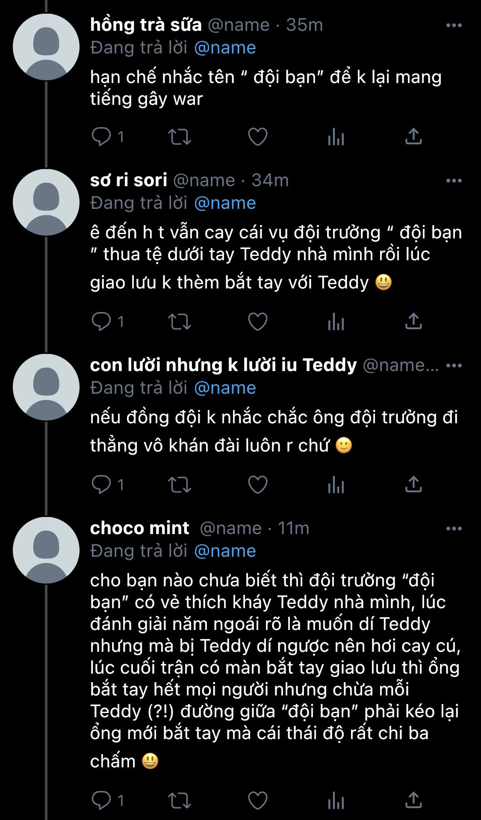Screen dimensions: 481x820
Task: Open more options on choco mint's tweet
Action: coord(454,529)
